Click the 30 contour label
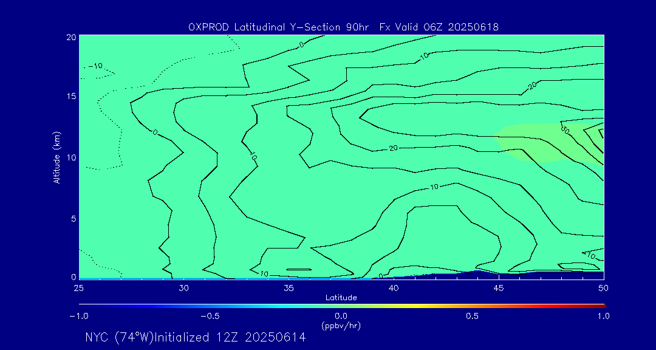 coord(565,130)
